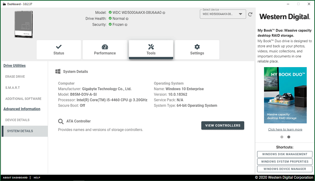Click the help icon next to Security Frozen
Viewport: 315px width, 181px height.
pyautogui.click(x=126, y=25)
